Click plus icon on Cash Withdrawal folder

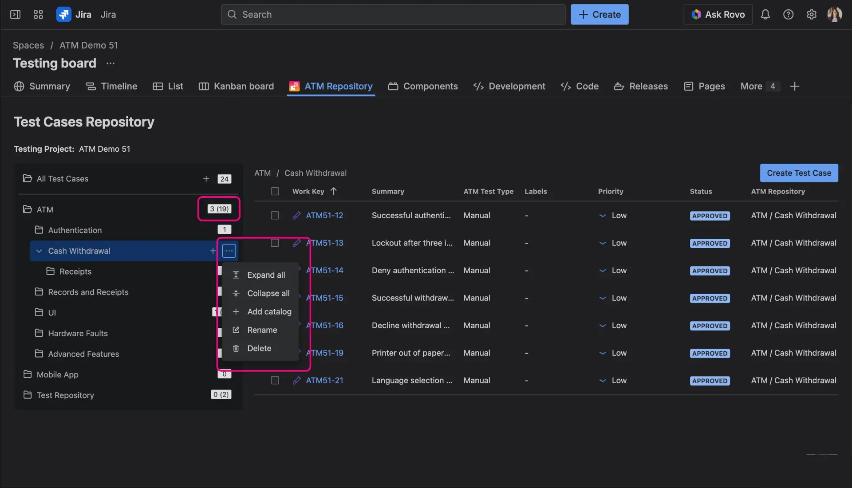[x=213, y=251]
